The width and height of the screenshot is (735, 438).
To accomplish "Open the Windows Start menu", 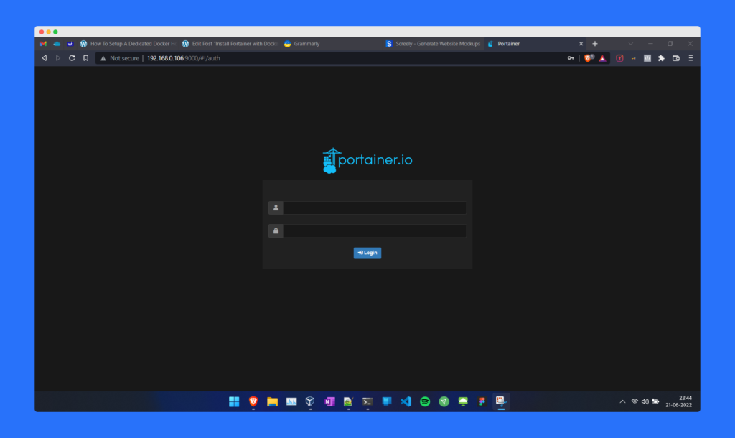I will click(234, 401).
